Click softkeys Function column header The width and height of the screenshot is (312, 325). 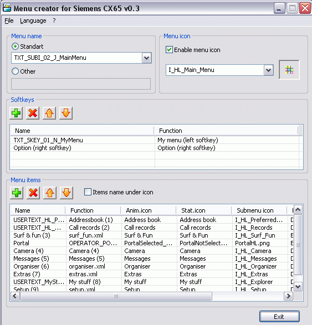(226, 131)
